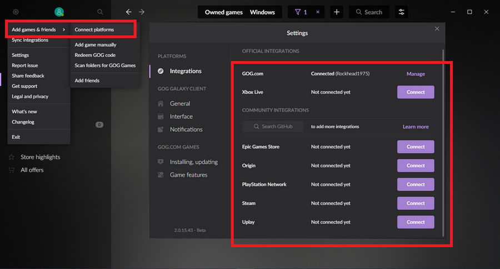
Task: Open the filter funnel showing 1
Action: [301, 12]
